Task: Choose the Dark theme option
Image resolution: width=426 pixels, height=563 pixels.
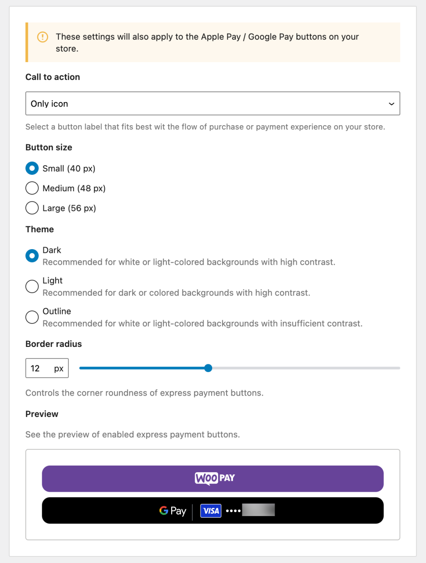Action: [x=32, y=256]
